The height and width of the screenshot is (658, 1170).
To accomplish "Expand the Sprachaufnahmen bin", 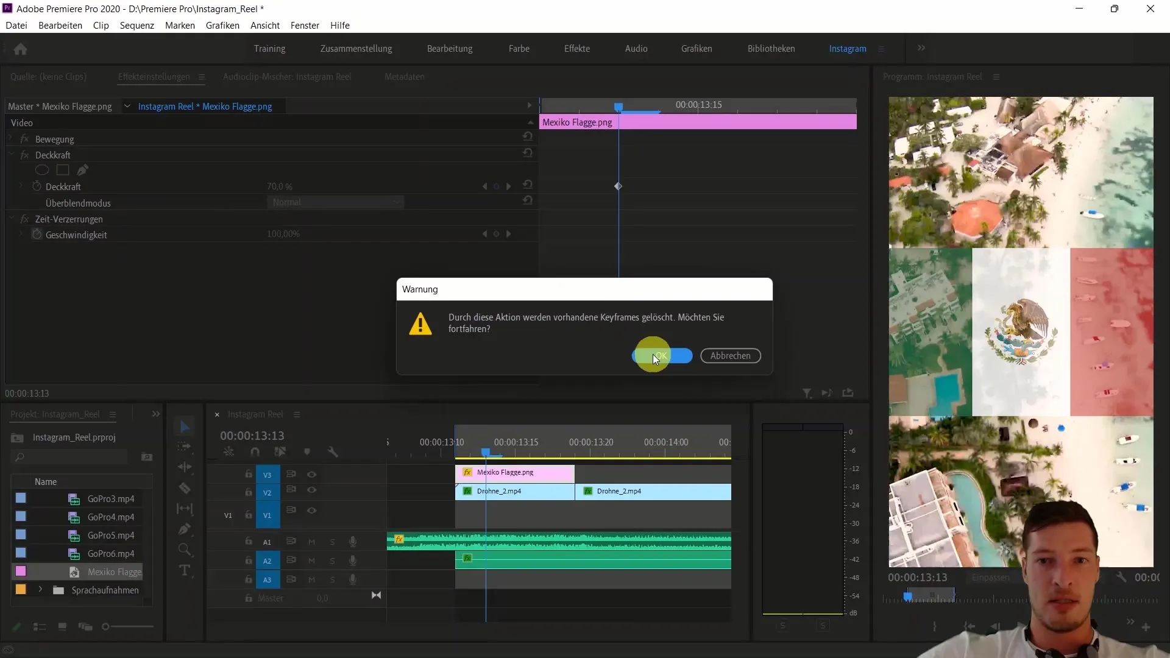I will pos(40,590).
